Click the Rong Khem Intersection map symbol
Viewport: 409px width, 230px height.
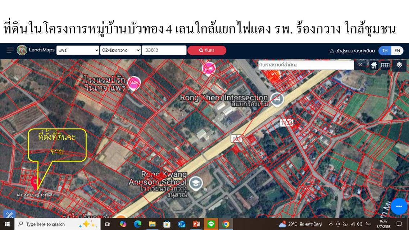pos(277,100)
